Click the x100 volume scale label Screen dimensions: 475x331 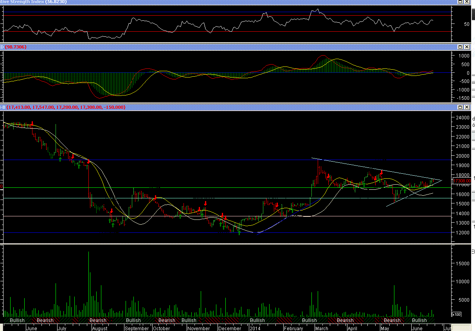point(456,314)
